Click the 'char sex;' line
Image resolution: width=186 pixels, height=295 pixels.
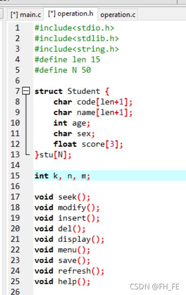point(74,133)
